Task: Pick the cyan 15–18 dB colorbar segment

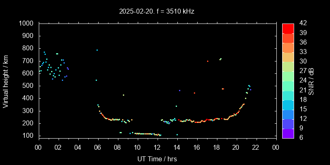Action: tap(288, 104)
